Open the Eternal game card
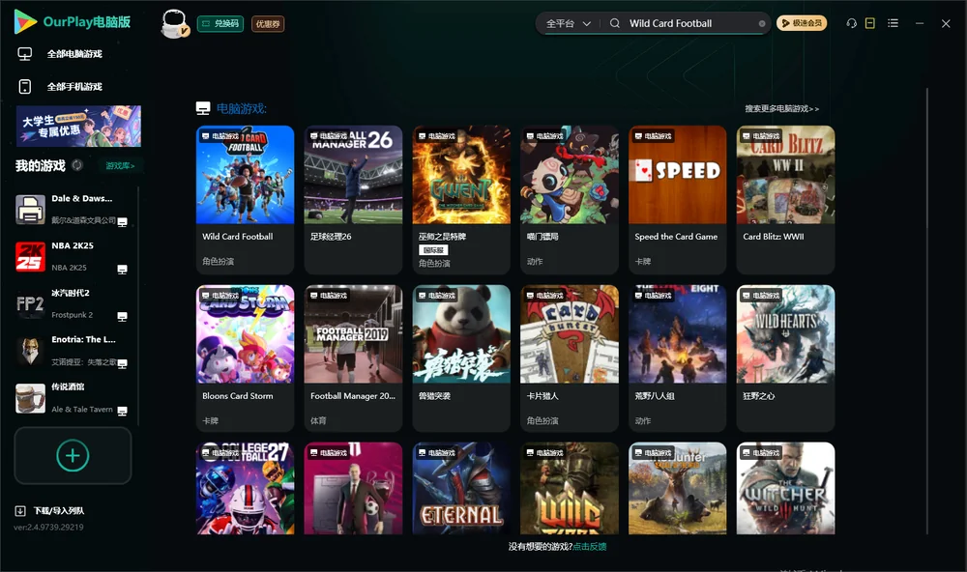 [461, 488]
